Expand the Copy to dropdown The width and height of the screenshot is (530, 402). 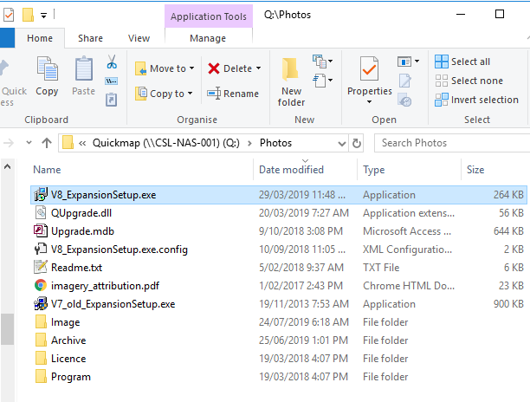[191, 94]
